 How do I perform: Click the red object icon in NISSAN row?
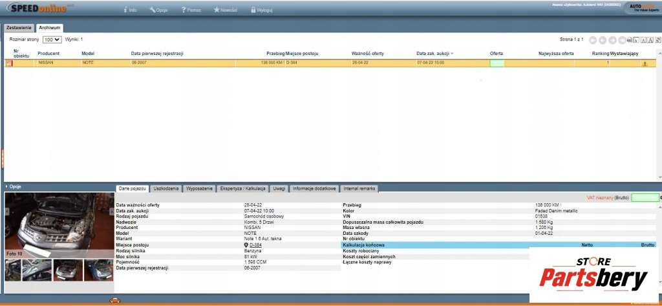pyautogui.click(x=9, y=63)
